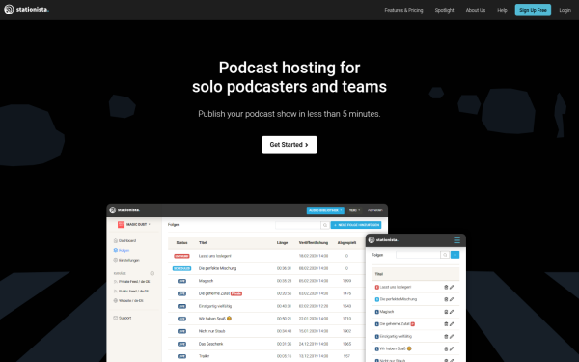Click Abmelden in dashboard preview header

[x=374, y=210]
